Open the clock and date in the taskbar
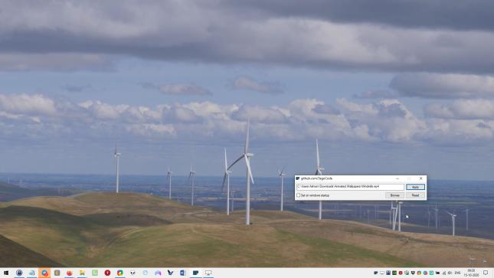494x278 pixels. (x=472, y=273)
